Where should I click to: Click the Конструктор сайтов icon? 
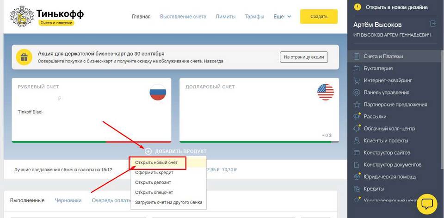click(357, 153)
